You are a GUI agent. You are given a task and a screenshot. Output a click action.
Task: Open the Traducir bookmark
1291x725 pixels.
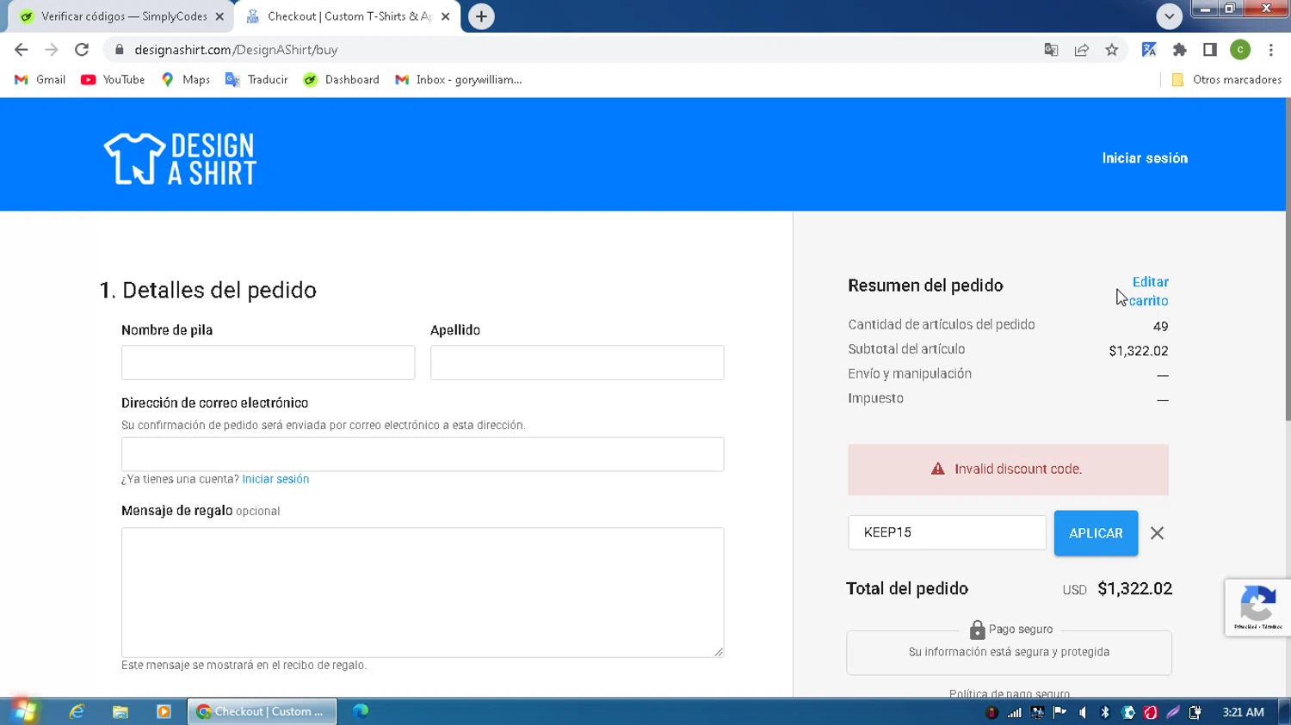pyautogui.click(x=256, y=79)
